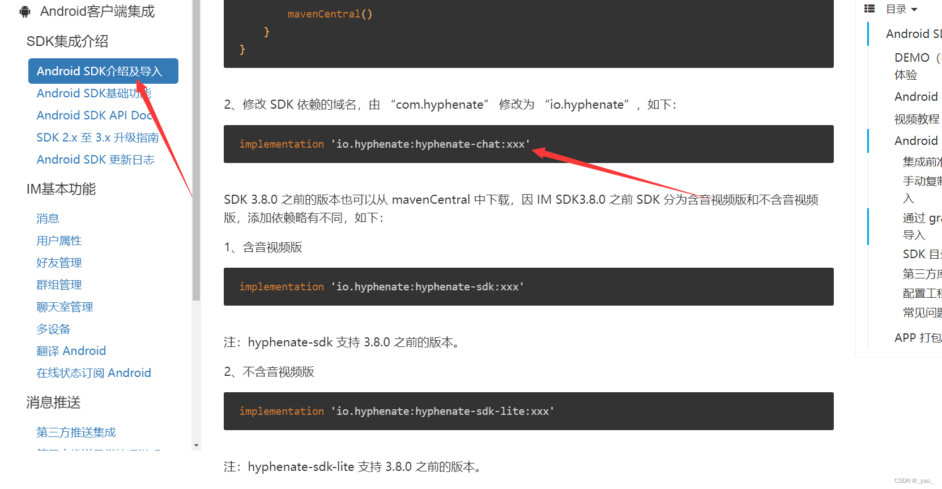Click note hyphenate-sdk 支持 3.8.0 之前的版本
The width and height of the screenshot is (942, 489).
pos(344,342)
